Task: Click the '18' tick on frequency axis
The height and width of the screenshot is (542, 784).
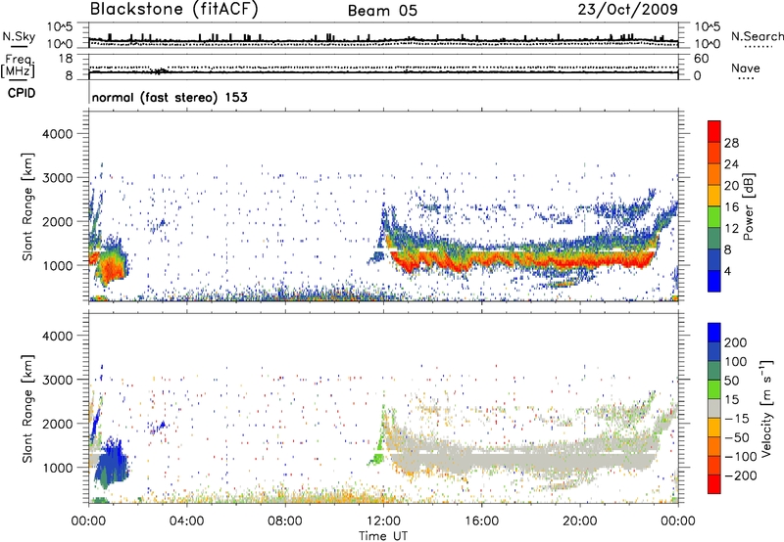Action: [x=66, y=59]
